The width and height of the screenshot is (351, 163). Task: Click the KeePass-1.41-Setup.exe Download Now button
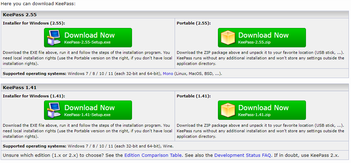(x=88, y=110)
